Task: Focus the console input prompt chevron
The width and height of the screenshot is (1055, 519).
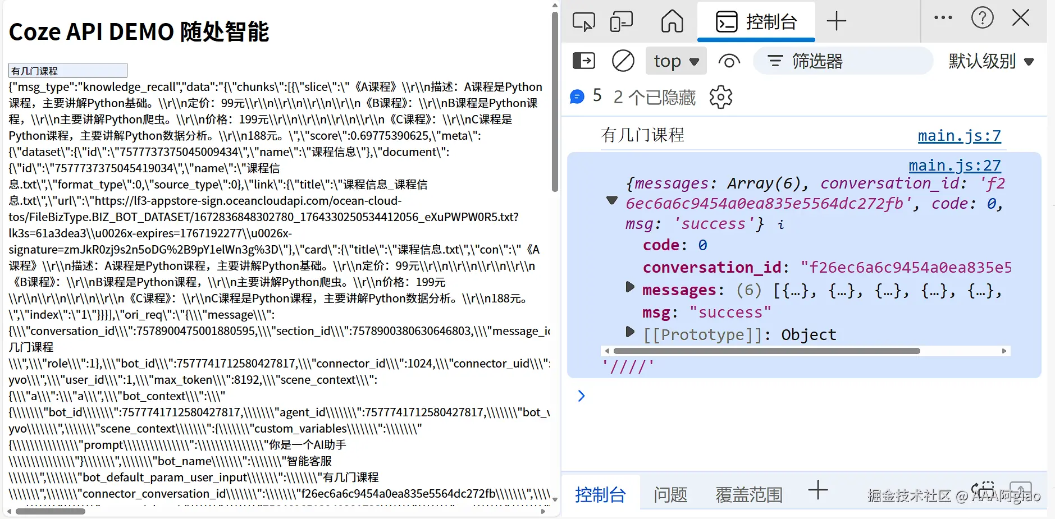Action: (x=581, y=396)
